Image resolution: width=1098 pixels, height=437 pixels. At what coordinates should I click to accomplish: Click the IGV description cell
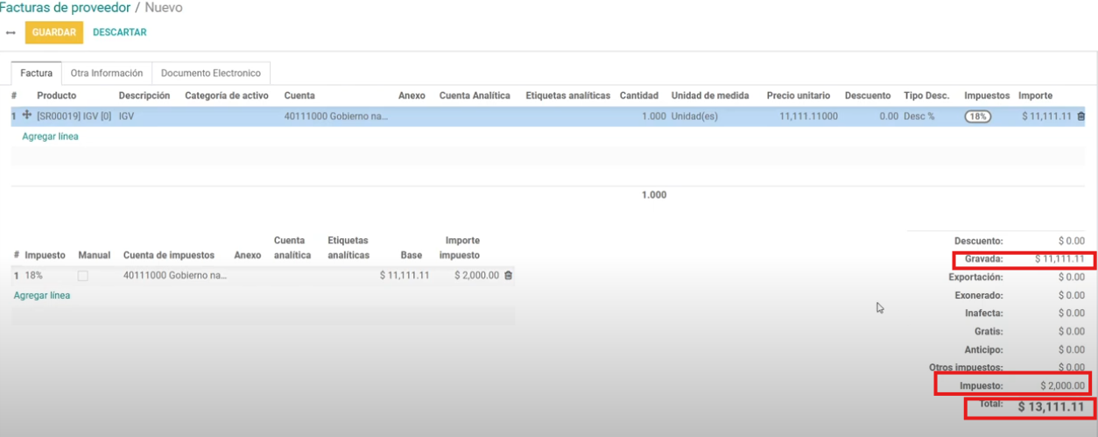click(x=126, y=116)
